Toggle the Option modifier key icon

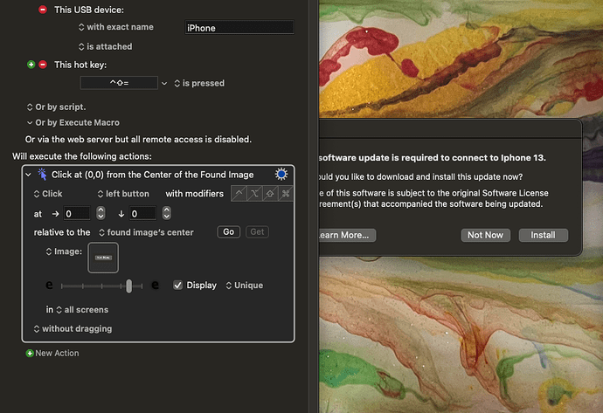(x=254, y=194)
